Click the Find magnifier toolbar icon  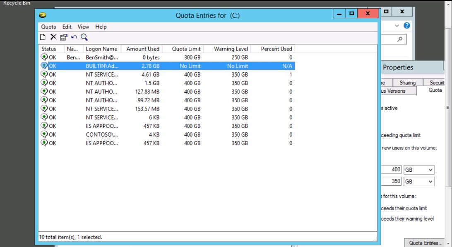tap(84, 37)
